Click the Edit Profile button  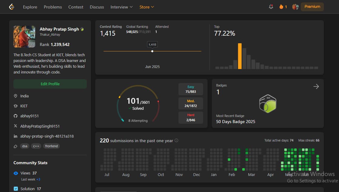click(50, 84)
